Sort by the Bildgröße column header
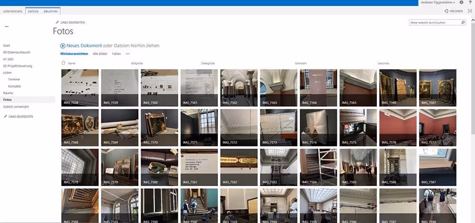The height and width of the screenshot is (223, 475). tap(137, 64)
